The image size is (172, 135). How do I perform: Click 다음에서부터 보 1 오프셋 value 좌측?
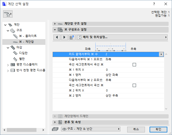pyautogui.click(x=108, y=59)
